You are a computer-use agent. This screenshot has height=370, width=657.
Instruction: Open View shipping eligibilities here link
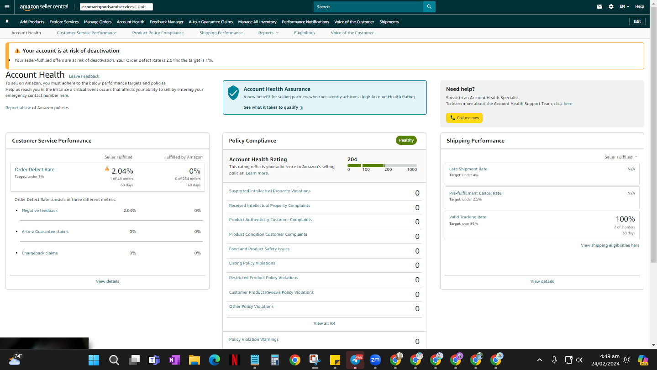[610, 245]
